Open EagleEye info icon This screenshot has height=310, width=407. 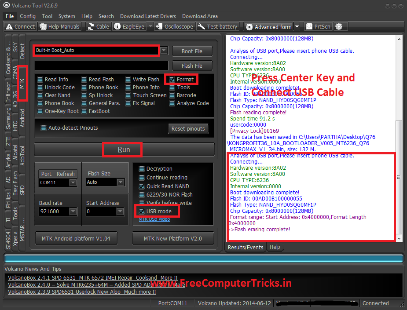click(117, 26)
